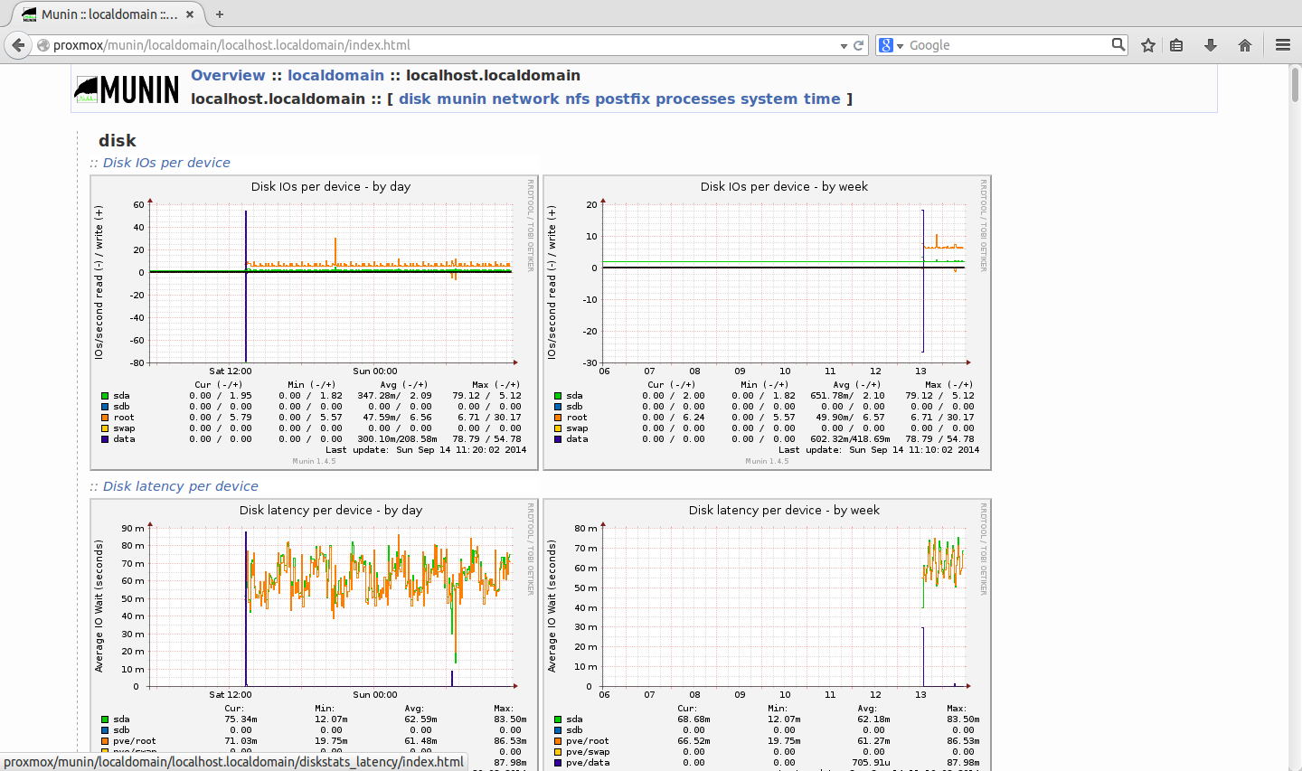This screenshot has height=771, width=1302.
Task: Open Disk IOs per device by week graph
Action: [x=768, y=323]
